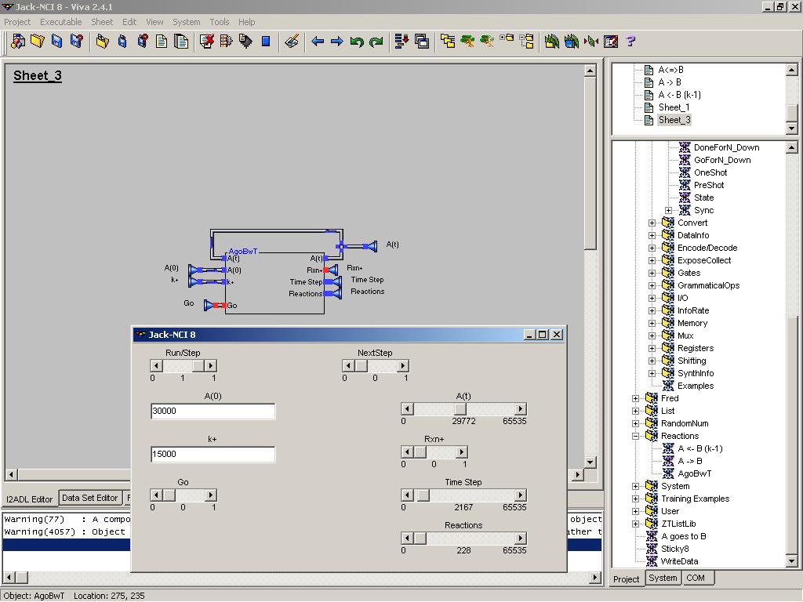Screen dimensions: 803x602
Task: Expand the Memory folder node
Action: point(652,323)
